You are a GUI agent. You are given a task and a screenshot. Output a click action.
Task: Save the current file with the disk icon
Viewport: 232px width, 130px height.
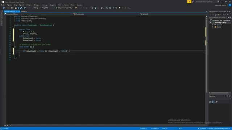18,8
